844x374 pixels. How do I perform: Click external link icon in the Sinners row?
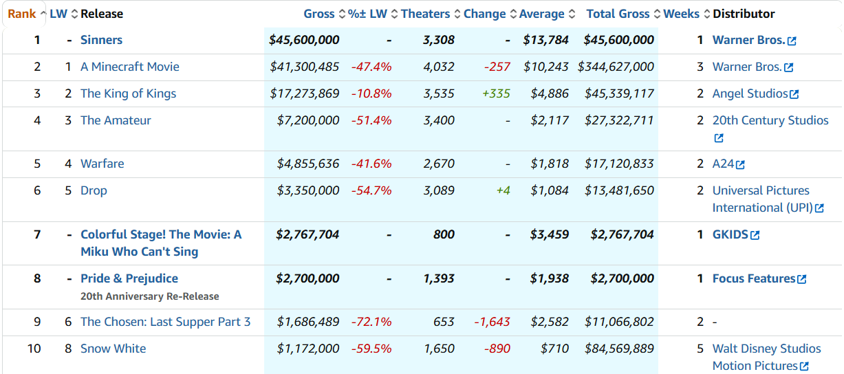[x=792, y=41]
